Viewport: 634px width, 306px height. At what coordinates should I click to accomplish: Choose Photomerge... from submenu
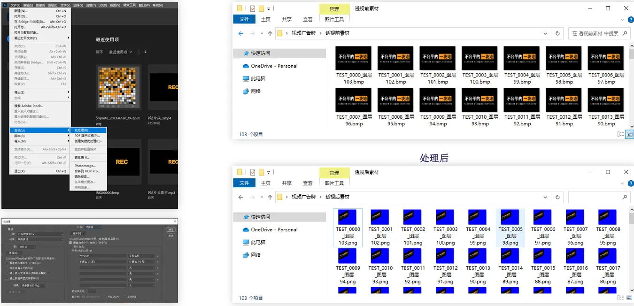coord(89,166)
